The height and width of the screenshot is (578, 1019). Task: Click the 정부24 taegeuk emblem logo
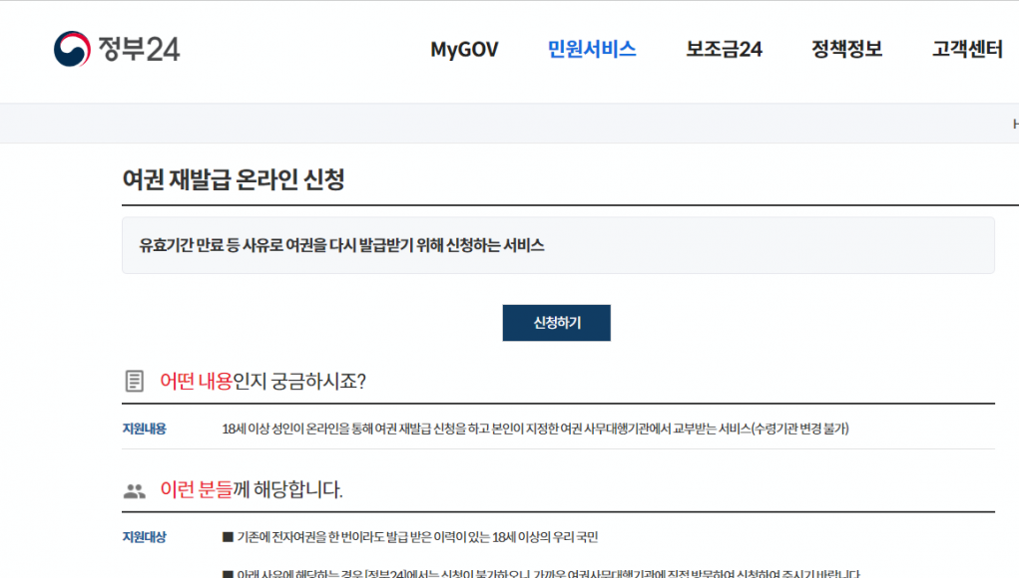pos(71,49)
